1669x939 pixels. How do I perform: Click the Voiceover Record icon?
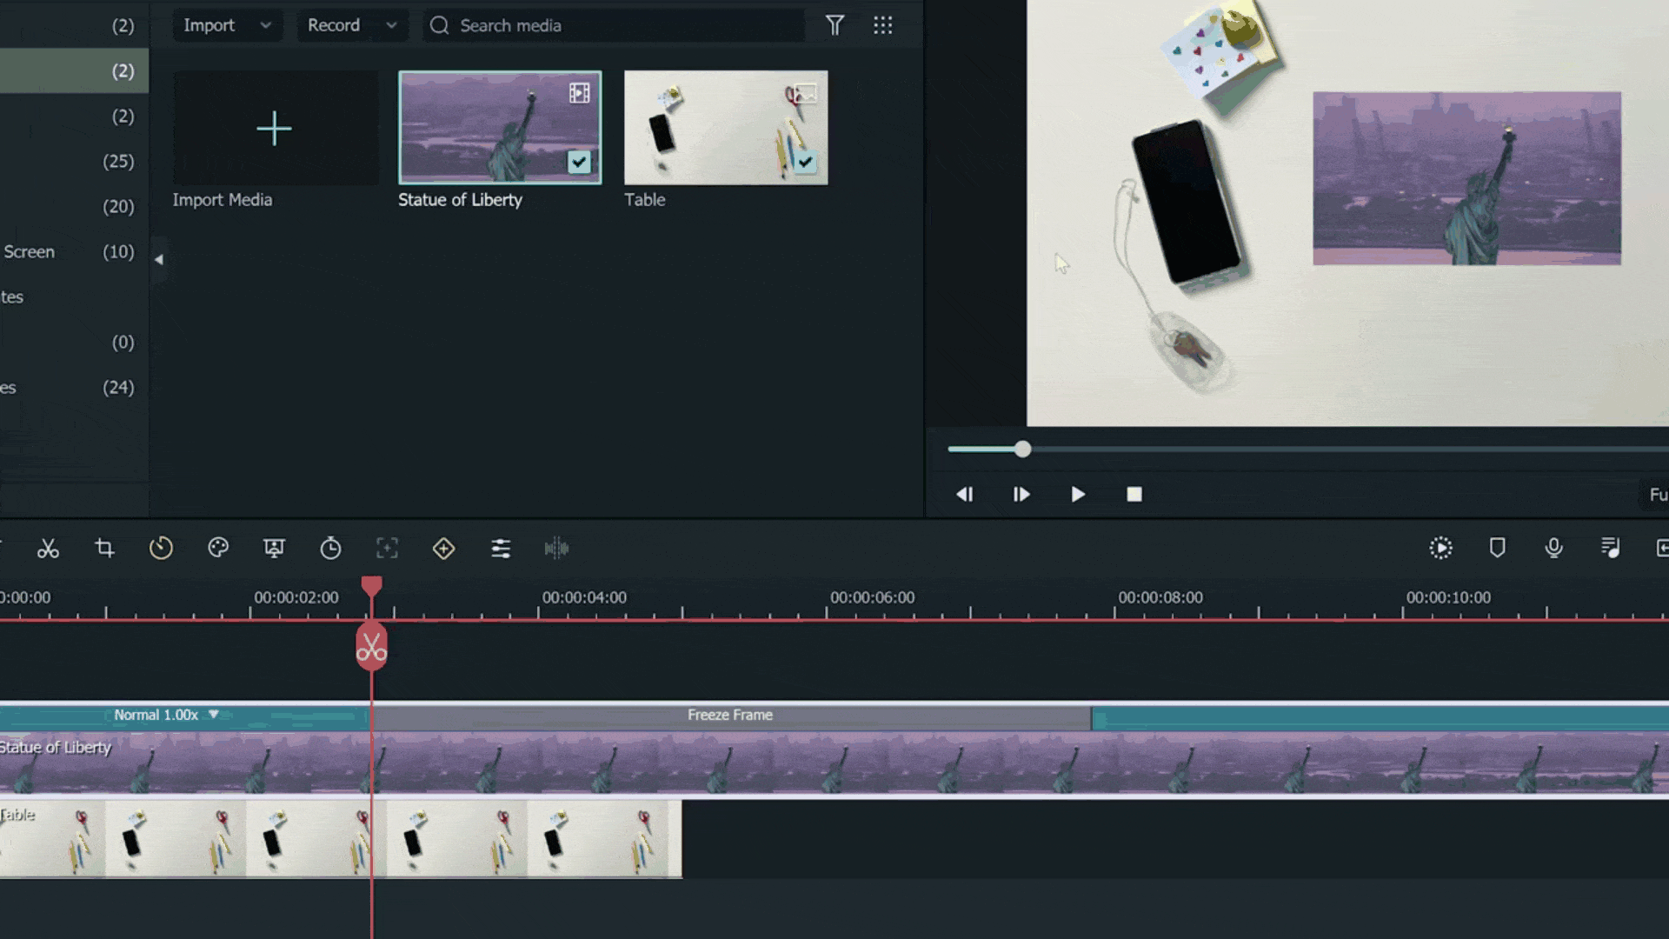1553,547
